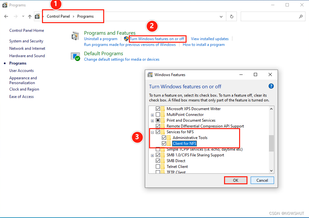
Task: Open the Control Panel Home link
Action: click(x=27, y=30)
